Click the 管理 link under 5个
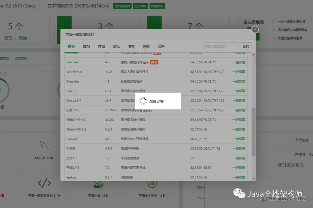 point(8,38)
